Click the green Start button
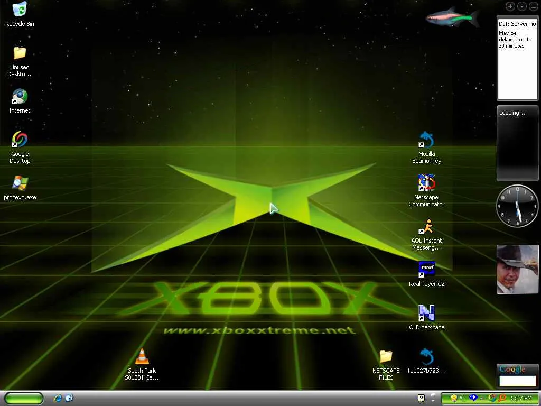Screen dimensions: 541x406 [24, 398]
